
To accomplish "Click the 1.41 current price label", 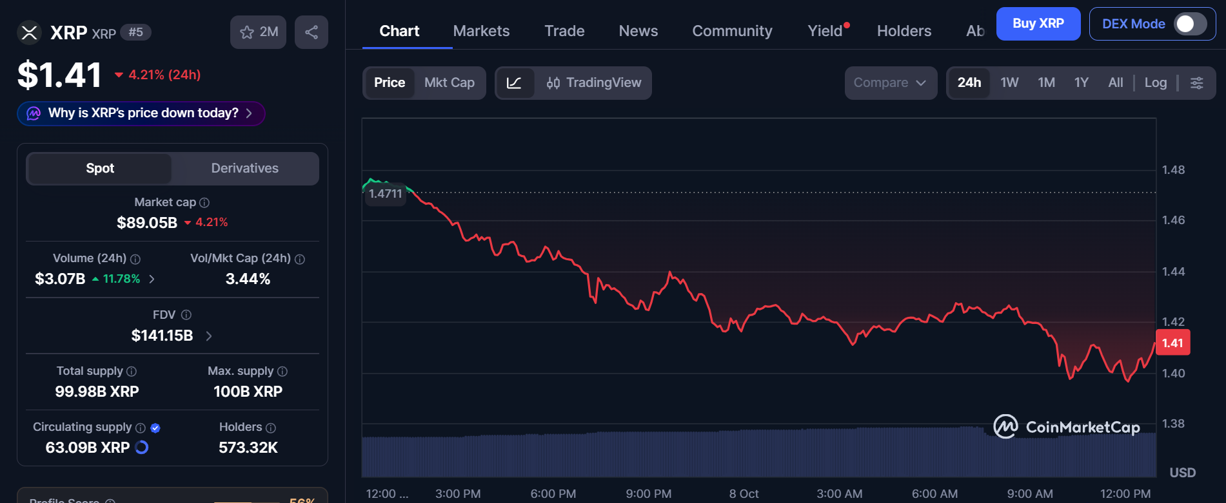I will [x=1172, y=343].
